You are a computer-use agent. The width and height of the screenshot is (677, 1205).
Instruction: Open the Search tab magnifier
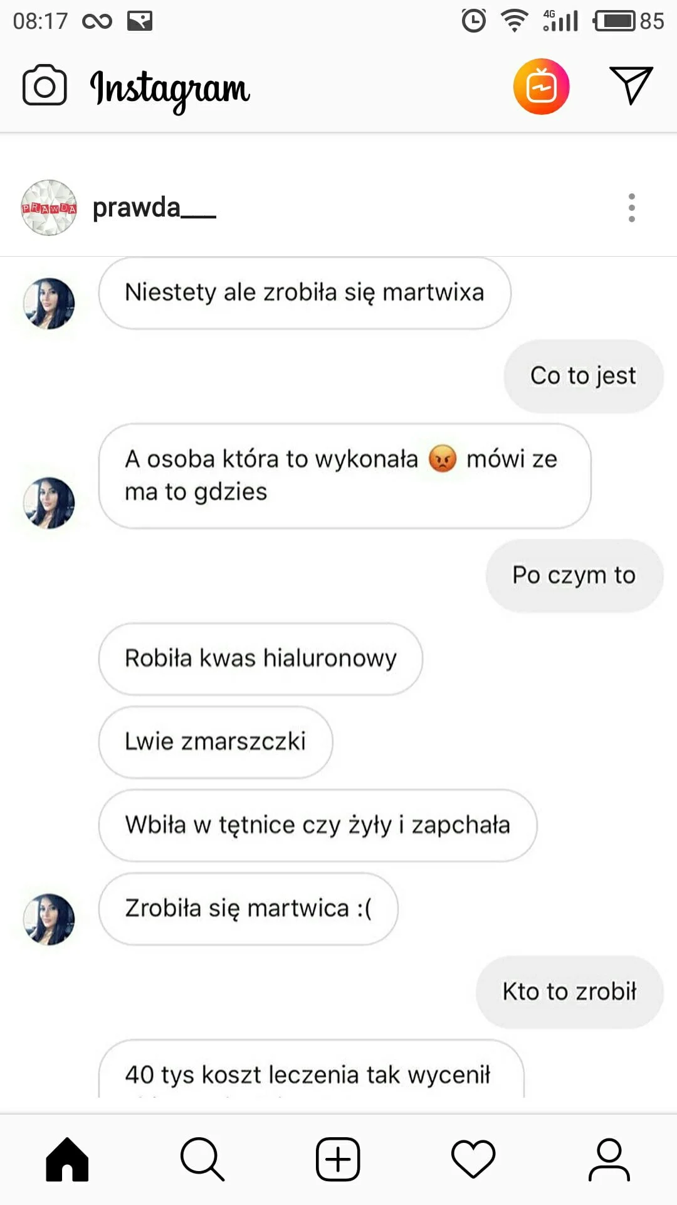tap(202, 1159)
